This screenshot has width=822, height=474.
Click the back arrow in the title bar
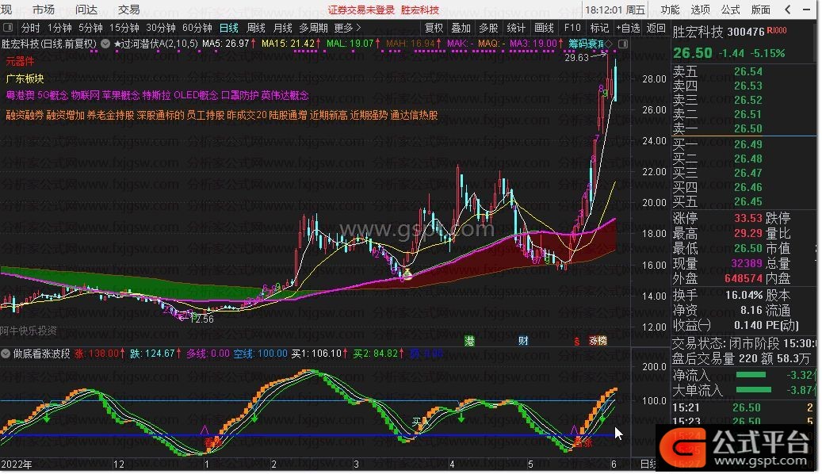(788, 10)
